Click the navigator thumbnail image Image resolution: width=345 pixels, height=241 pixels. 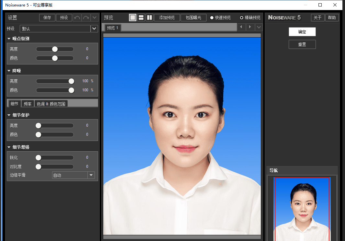tap(302, 209)
